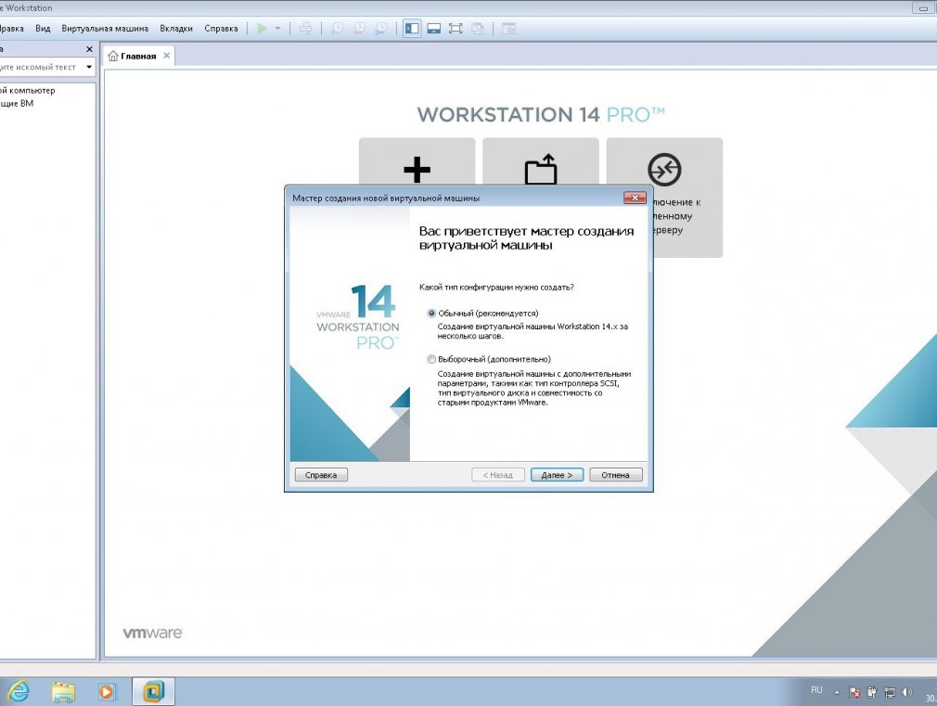Open Internet Explorer from the taskbar
The height and width of the screenshot is (706, 937).
(x=19, y=692)
